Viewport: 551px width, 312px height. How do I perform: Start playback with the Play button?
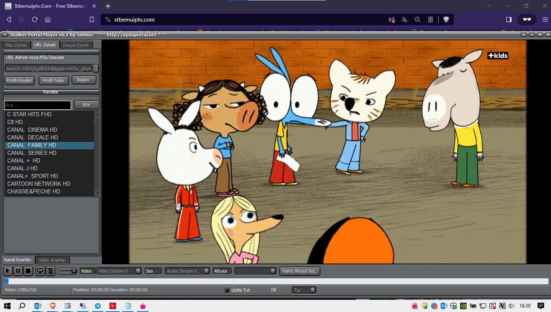click(x=8, y=271)
